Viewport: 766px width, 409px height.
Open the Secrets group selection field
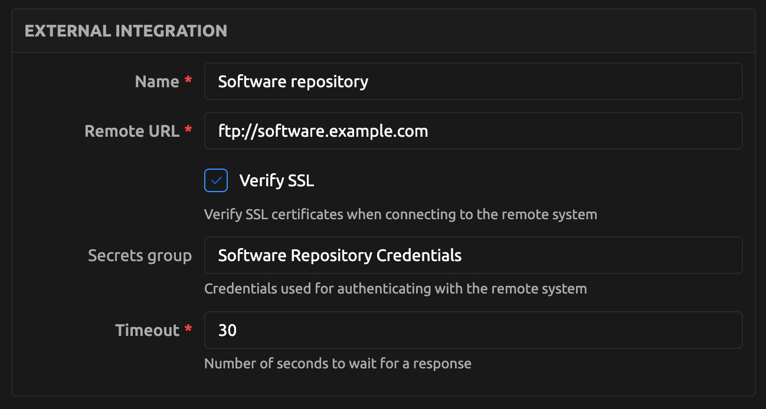472,255
